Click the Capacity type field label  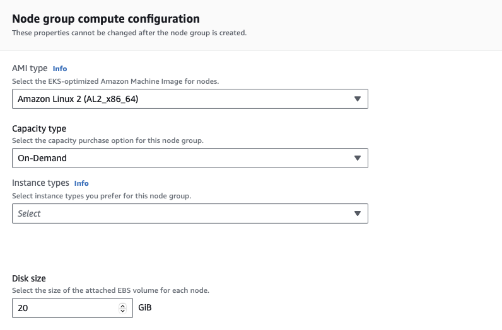pos(39,128)
